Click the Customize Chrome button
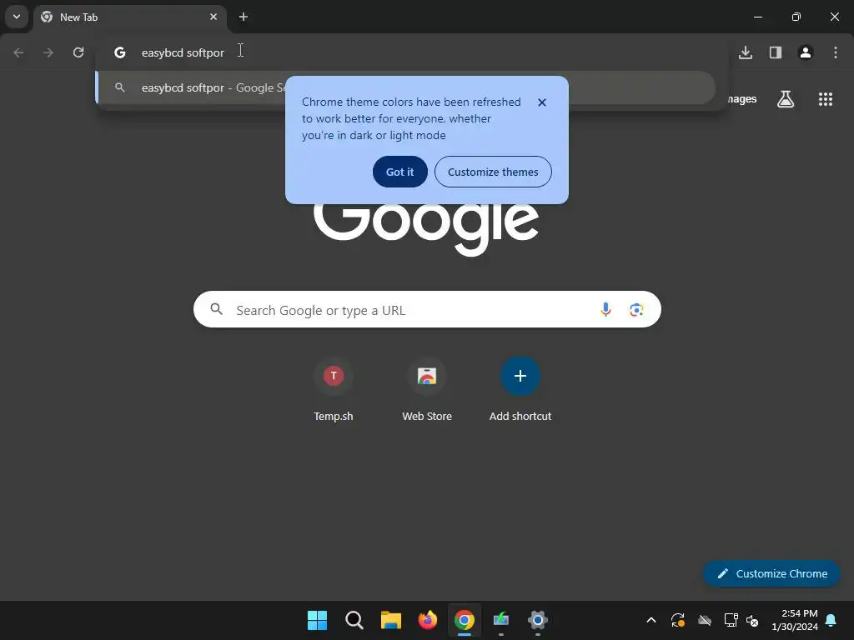854x640 pixels. pos(771,573)
